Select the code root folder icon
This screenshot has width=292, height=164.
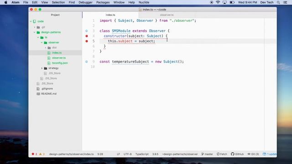35,21
